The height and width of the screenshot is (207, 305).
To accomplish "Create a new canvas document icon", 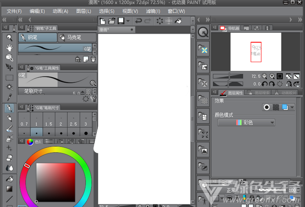I will coord(102,21).
